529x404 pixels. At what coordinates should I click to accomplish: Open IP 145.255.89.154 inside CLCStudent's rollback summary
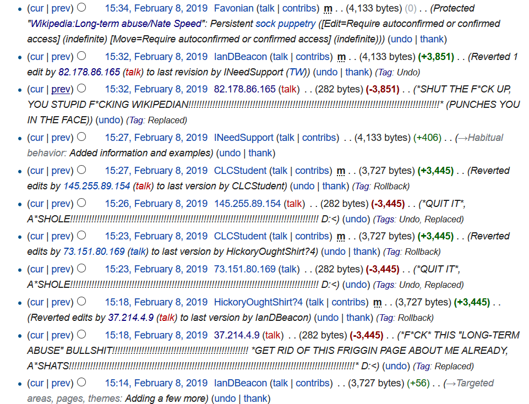(x=97, y=186)
